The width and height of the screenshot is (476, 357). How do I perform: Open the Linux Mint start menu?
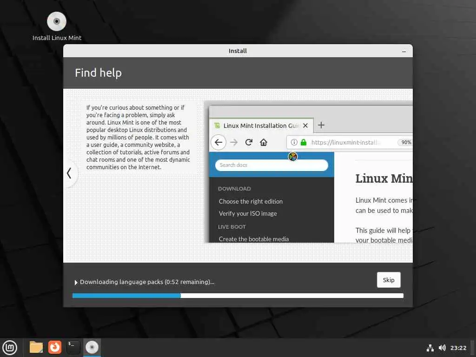click(10, 347)
